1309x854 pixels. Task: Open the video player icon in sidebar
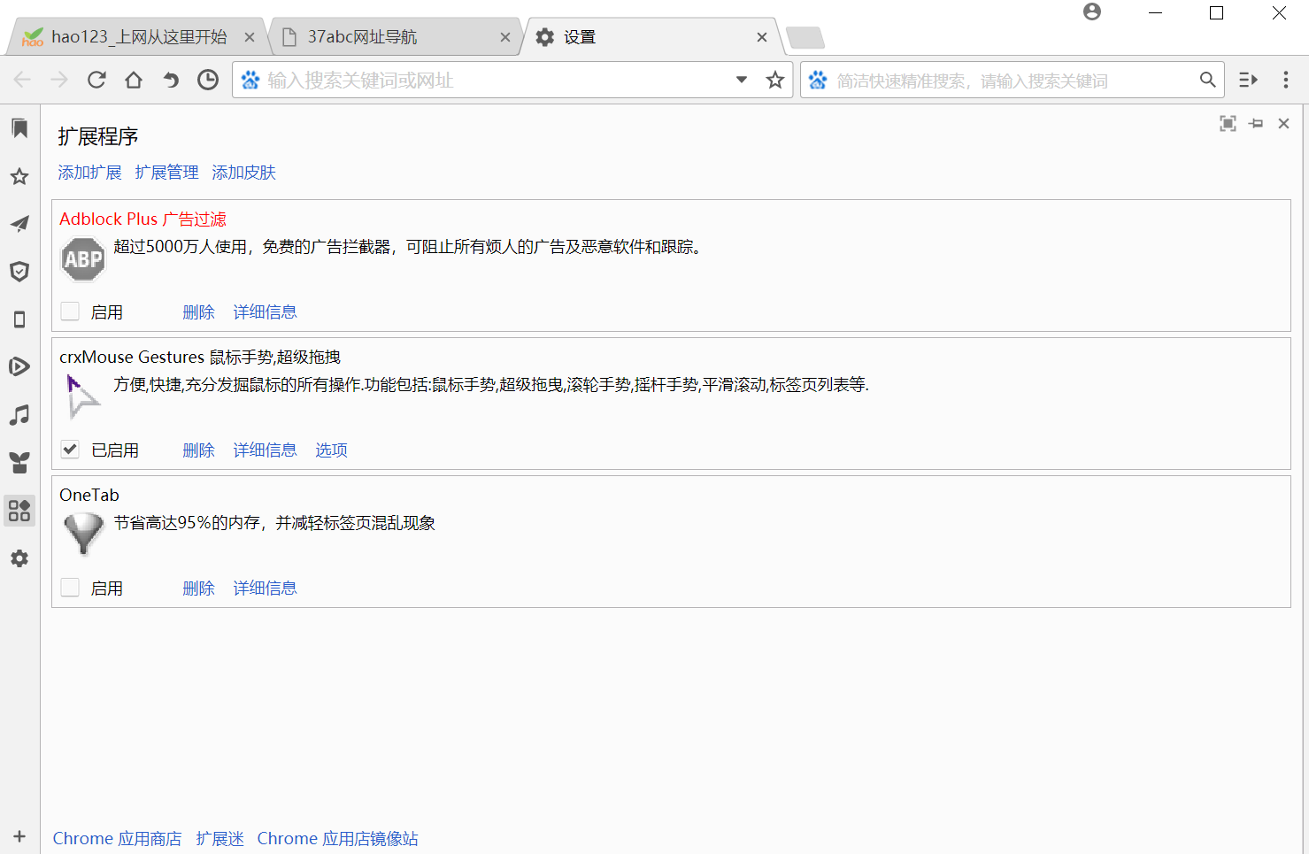tap(19, 366)
